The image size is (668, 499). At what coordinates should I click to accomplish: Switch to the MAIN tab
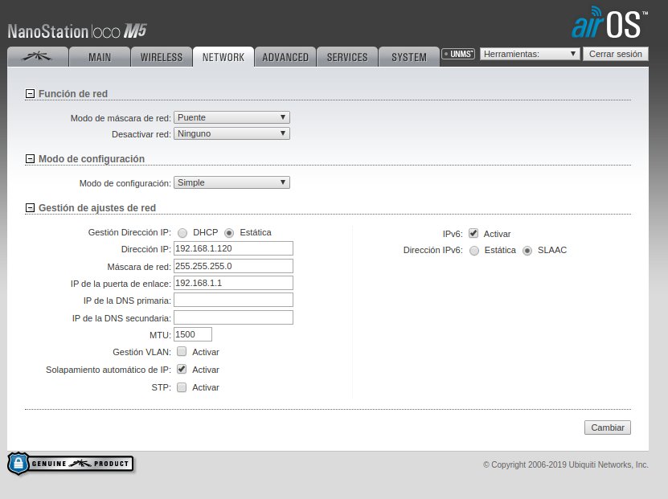(x=100, y=56)
